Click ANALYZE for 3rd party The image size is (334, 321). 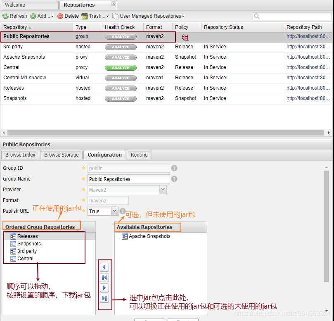(121, 47)
